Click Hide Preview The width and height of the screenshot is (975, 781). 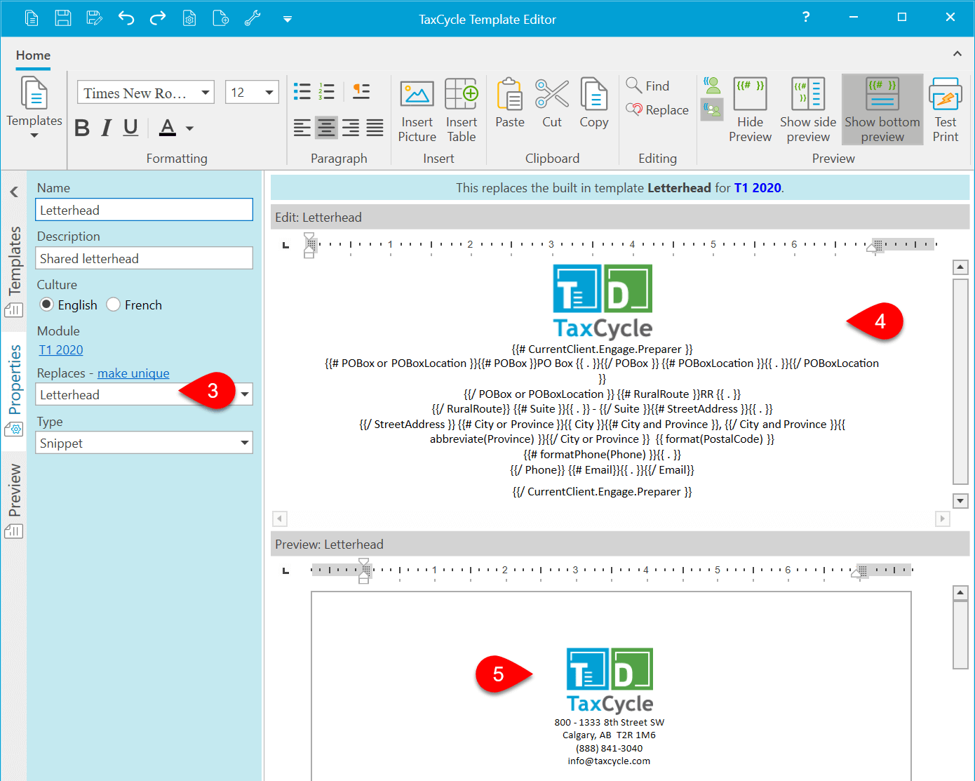750,110
